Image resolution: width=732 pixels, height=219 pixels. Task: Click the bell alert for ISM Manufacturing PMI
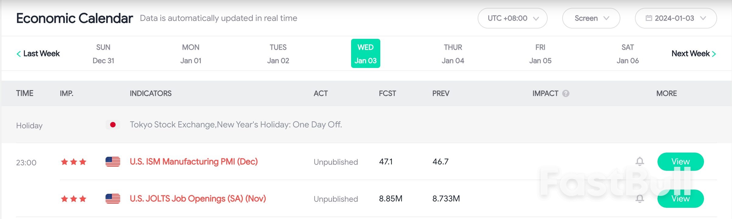pyautogui.click(x=640, y=161)
